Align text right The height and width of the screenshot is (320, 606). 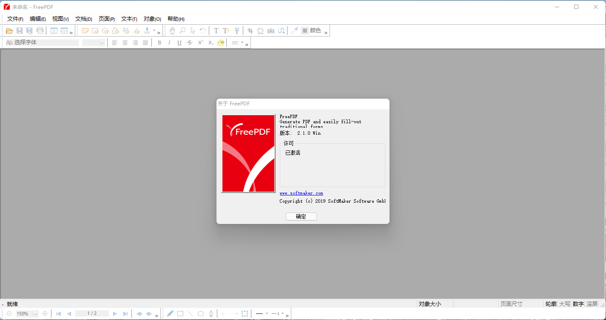pos(135,42)
